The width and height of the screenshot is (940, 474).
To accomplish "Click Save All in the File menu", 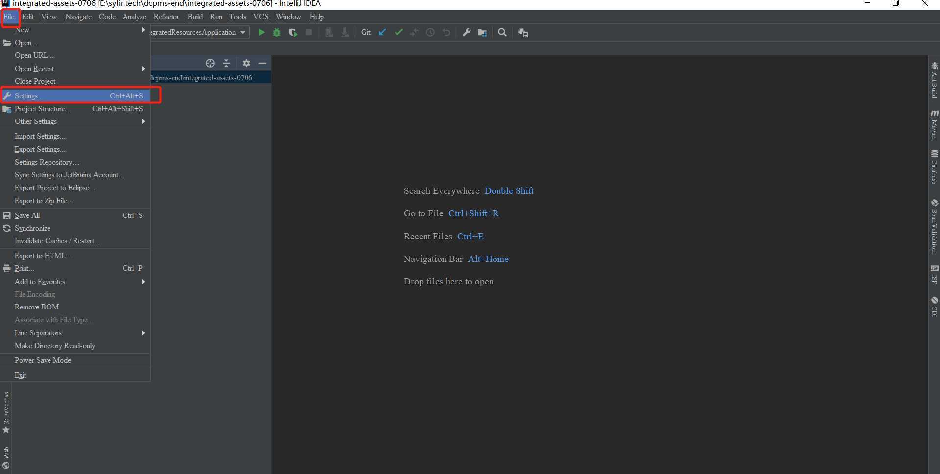I will [x=75, y=215].
